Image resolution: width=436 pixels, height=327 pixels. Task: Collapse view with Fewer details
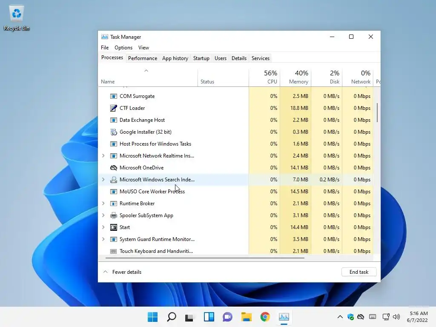click(122, 272)
